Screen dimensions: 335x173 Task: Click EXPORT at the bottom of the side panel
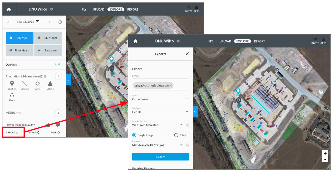pyautogui.click(x=12, y=132)
